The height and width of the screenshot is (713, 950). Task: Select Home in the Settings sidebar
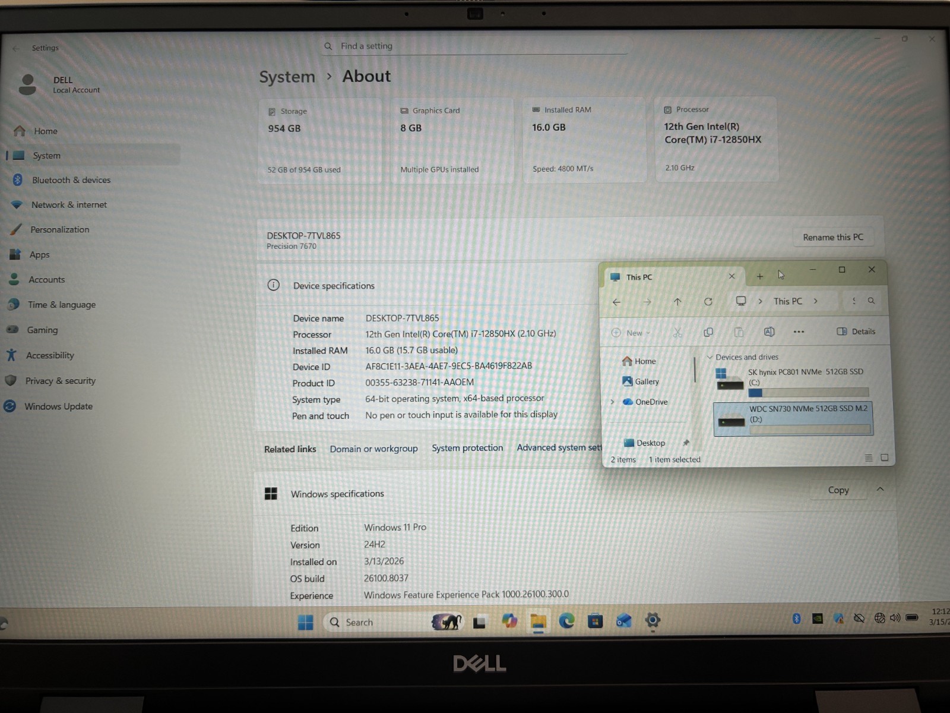click(x=92, y=131)
